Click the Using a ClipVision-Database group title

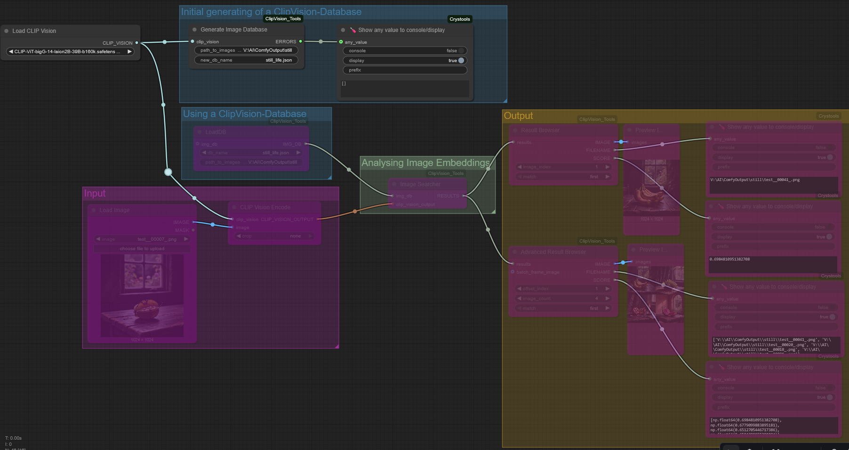point(245,114)
